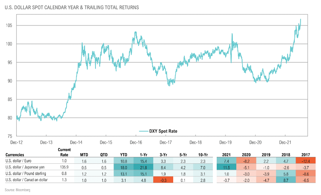Click the Dec-16 x-axis label
This screenshot has height=195, width=321.
coord(136,143)
